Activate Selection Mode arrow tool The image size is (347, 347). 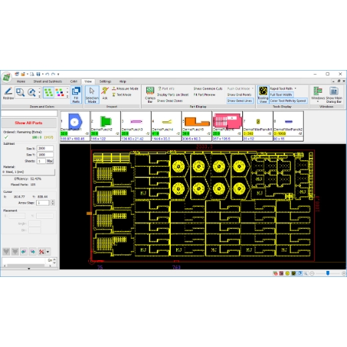(x=92, y=95)
